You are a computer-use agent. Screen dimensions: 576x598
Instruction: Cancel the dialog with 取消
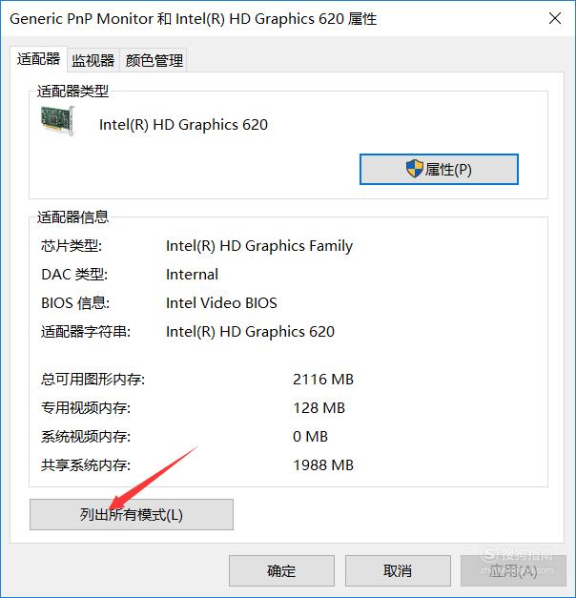pyautogui.click(x=398, y=570)
